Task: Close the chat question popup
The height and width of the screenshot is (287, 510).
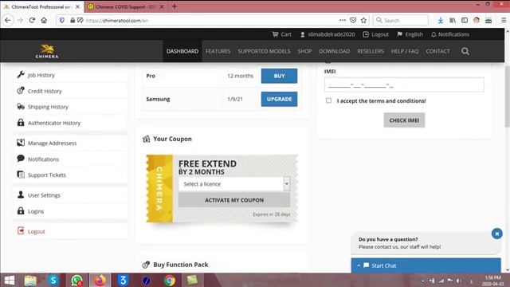Action: [x=496, y=234]
